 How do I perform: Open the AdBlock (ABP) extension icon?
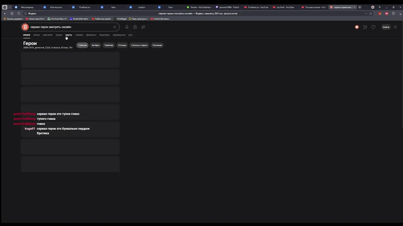[387, 13]
